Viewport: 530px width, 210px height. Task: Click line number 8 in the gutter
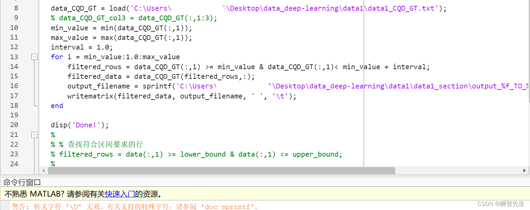click(x=16, y=8)
